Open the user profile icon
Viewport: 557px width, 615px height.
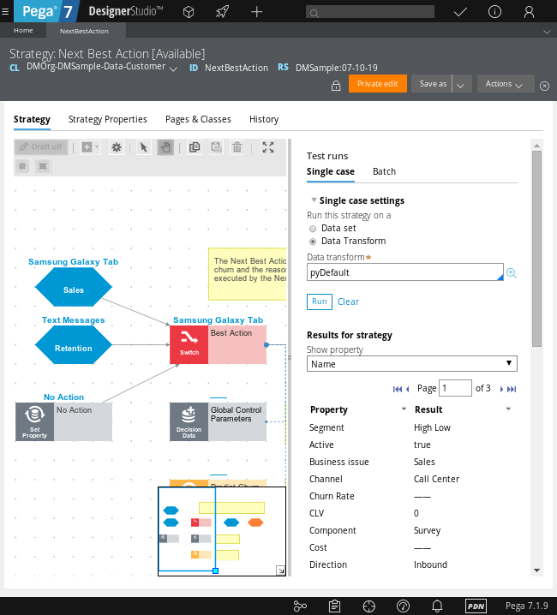[x=529, y=12]
